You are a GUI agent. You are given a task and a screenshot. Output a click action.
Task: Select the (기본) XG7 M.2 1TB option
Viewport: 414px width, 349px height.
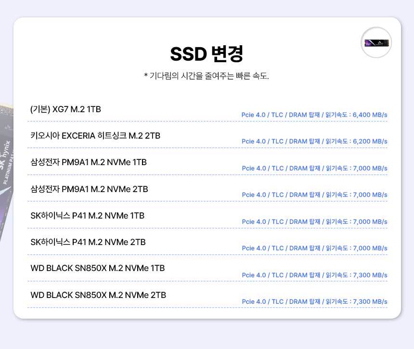65,109
